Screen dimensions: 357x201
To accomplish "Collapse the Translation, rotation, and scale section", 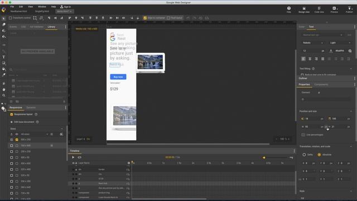I will [351, 146].
